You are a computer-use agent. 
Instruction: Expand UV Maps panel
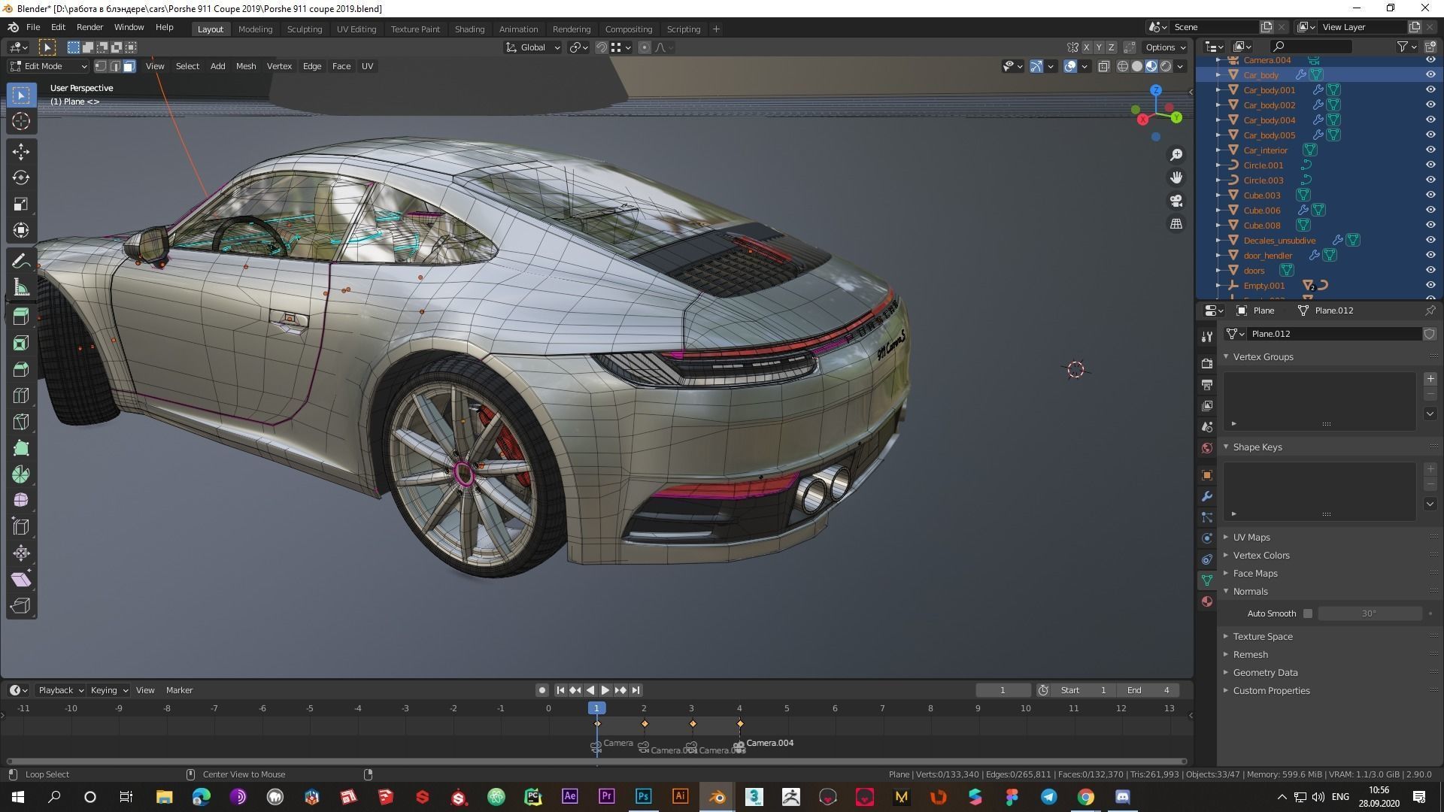tap(1251, 538)
